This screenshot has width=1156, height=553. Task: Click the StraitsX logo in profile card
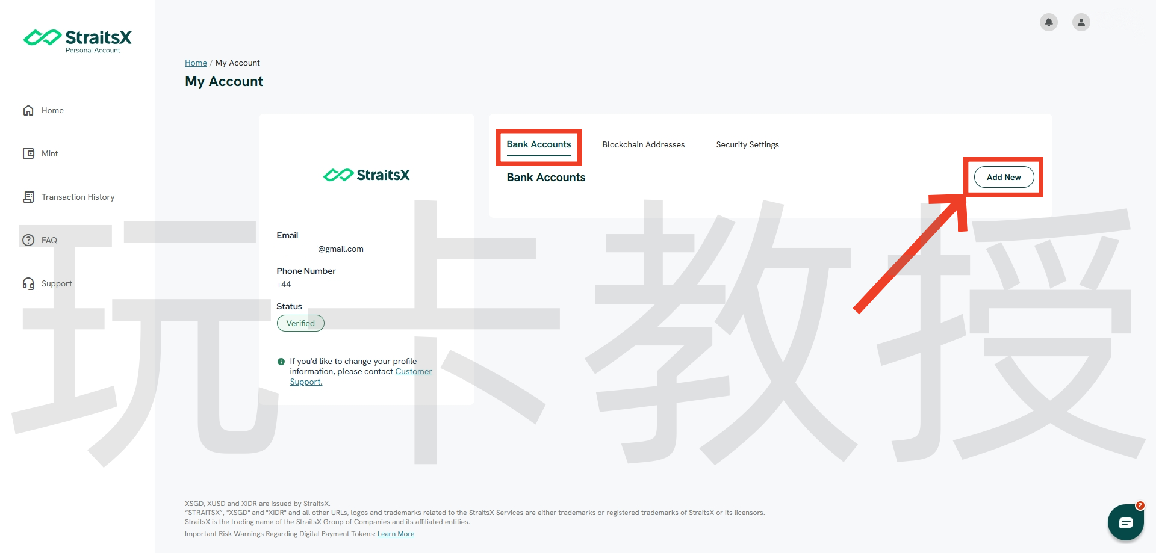[366, 175]
